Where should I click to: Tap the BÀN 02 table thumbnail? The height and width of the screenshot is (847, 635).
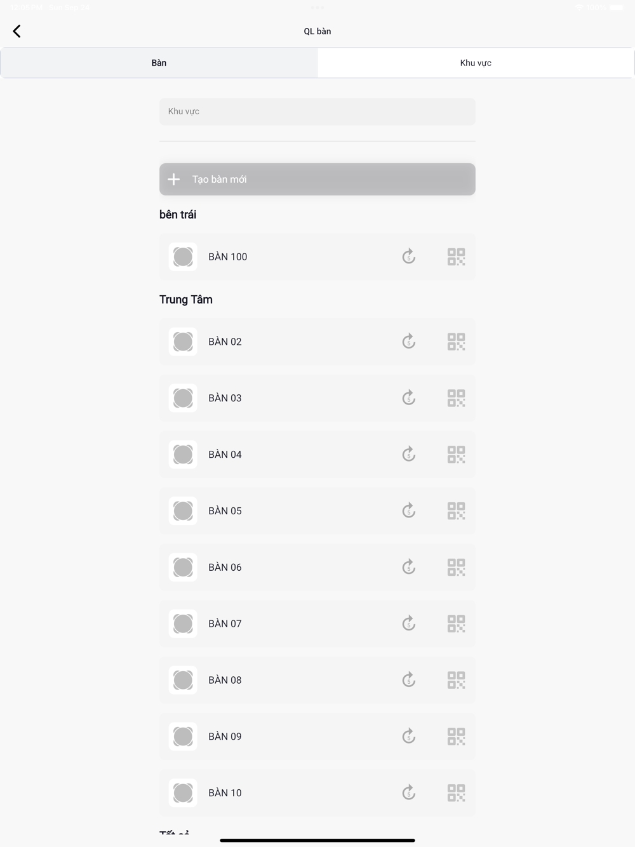[x=183, y=342]
